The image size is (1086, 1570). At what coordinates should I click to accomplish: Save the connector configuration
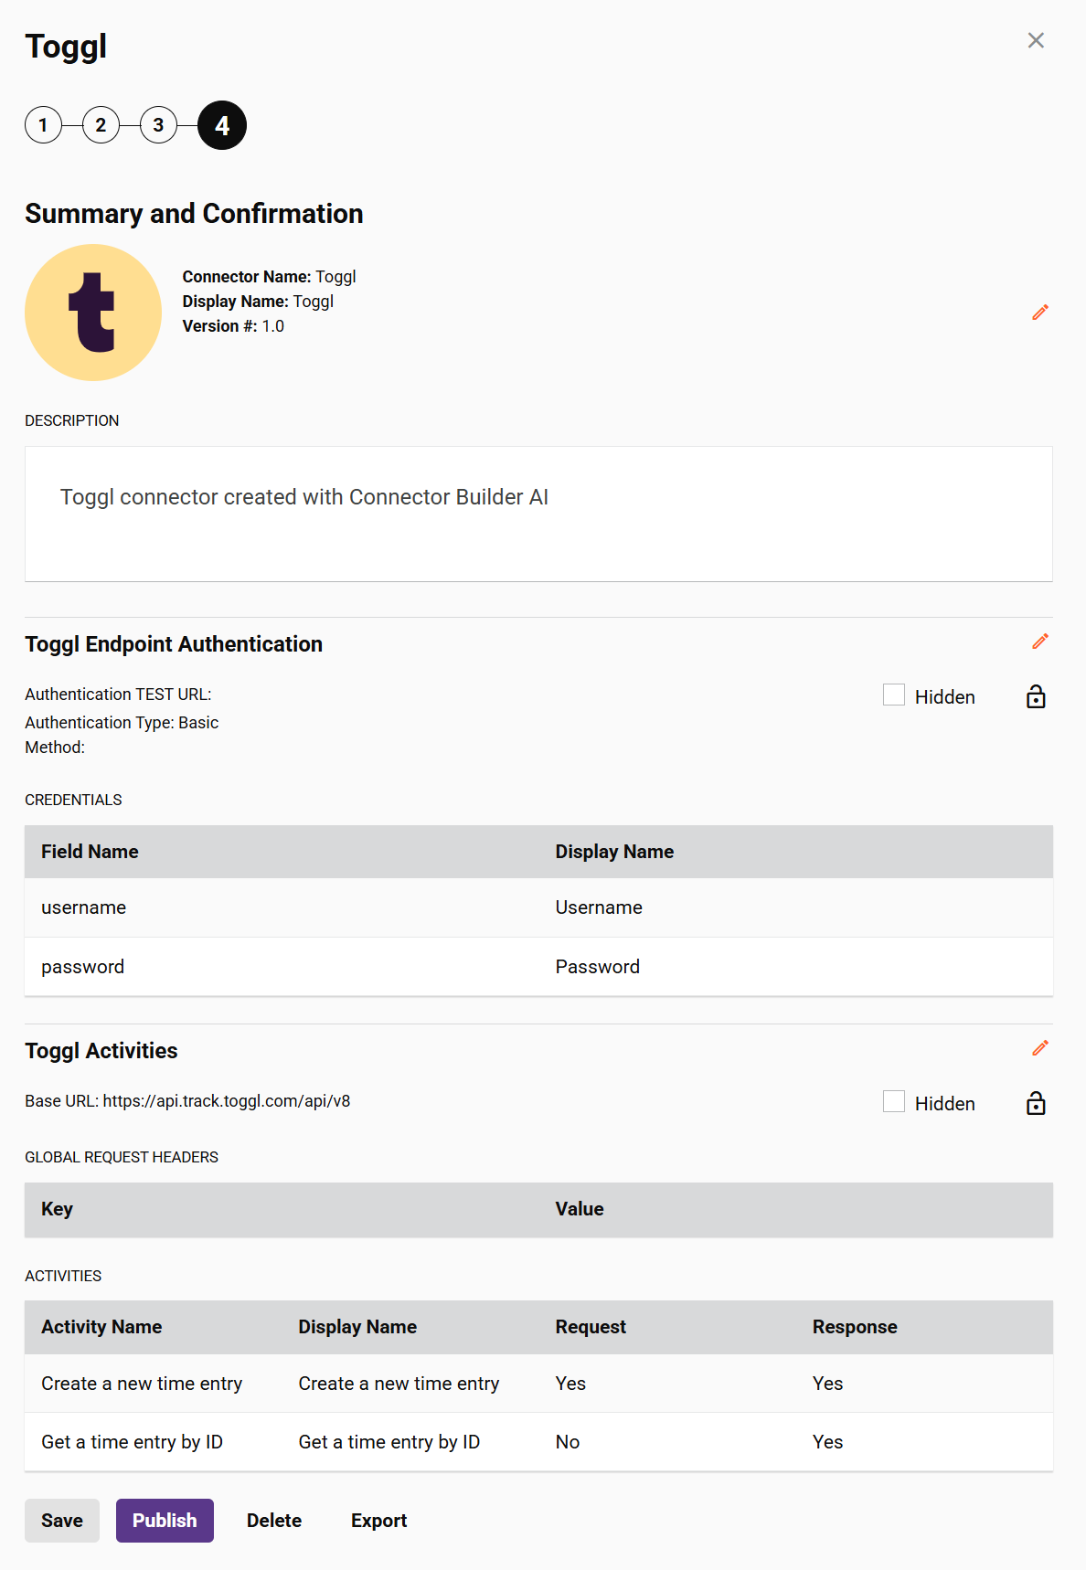point(61,1520)
